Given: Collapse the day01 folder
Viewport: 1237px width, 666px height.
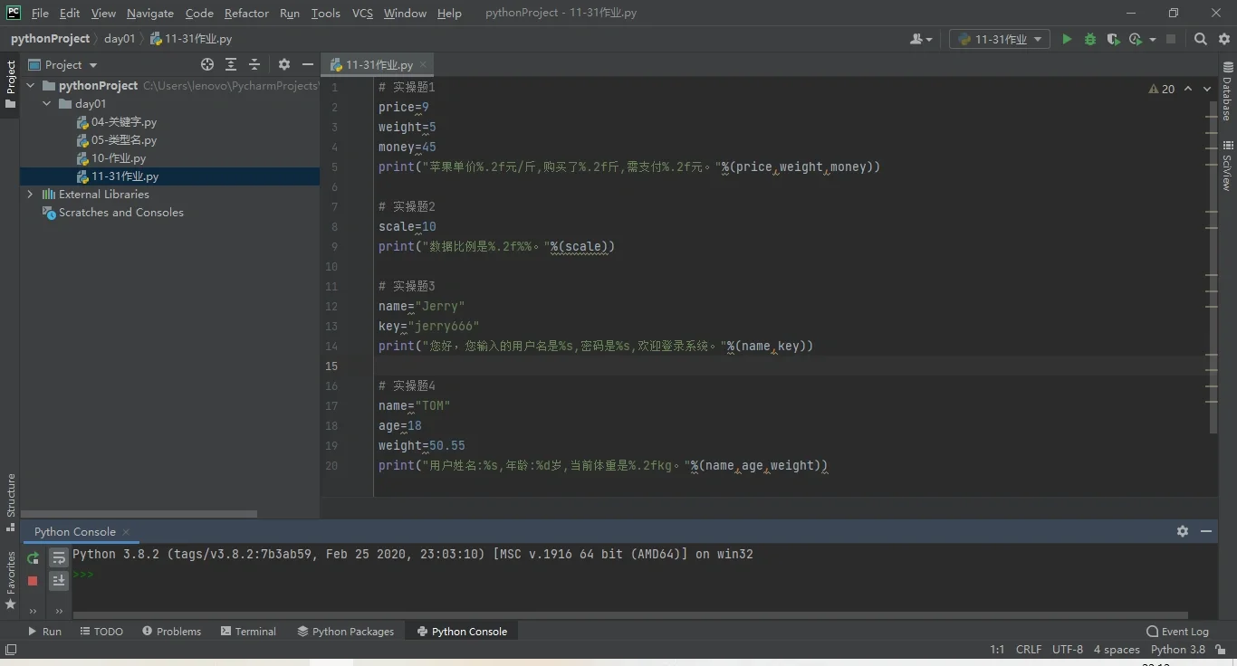Looking at the screenshot, I should 47,103.
